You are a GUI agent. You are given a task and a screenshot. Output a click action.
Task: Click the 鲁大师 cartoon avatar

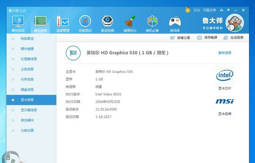(235, 23)
